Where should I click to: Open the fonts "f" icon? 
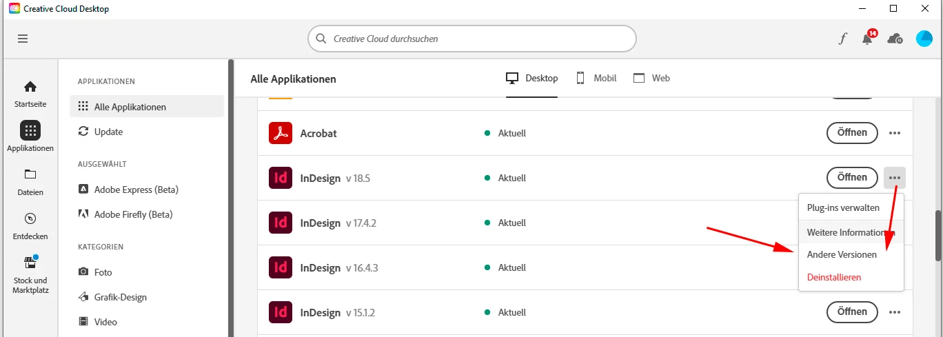point(842,39)
